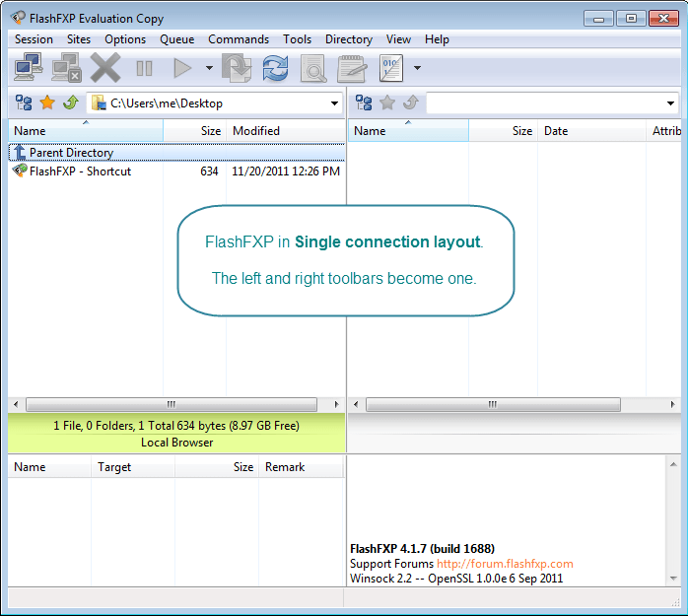Sort left pane by Modified column

286,131
